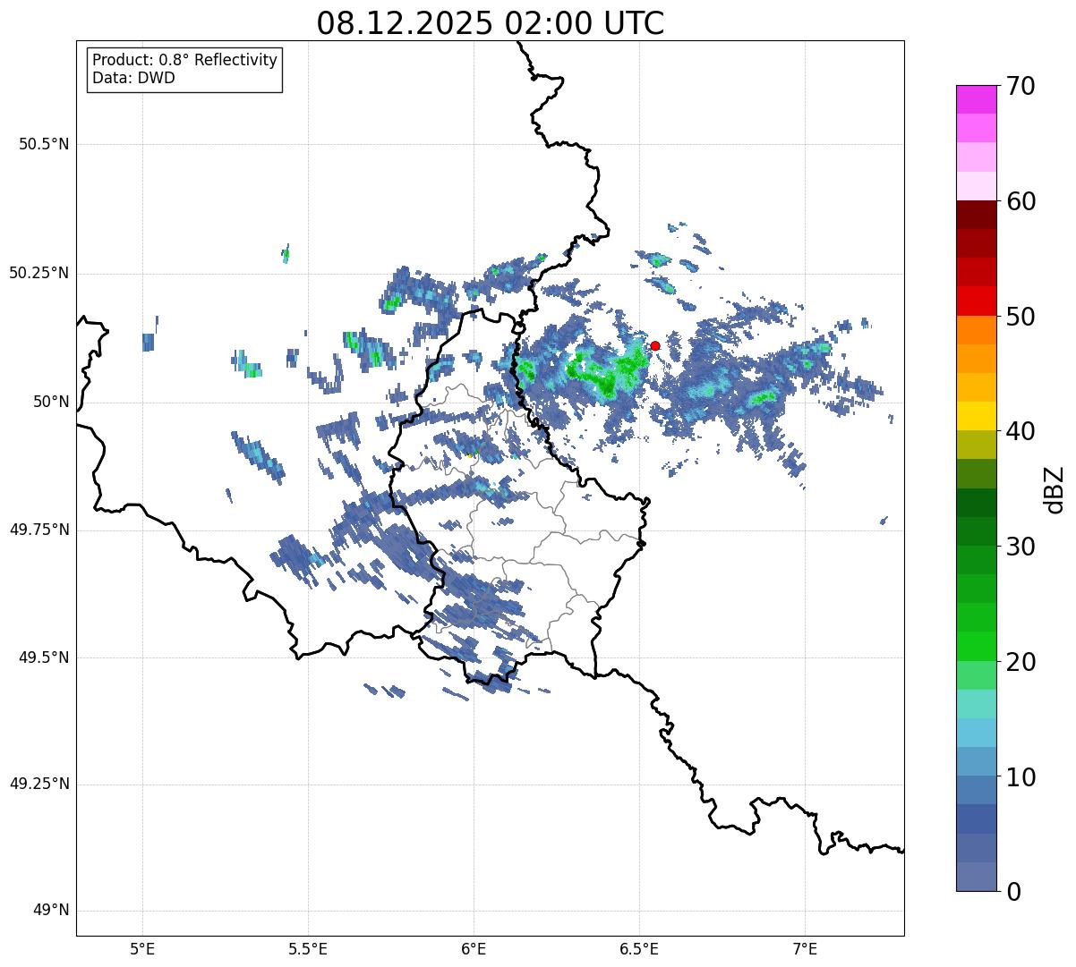
Task: Click the 'Data: DWD' label
Action: tap(133, 78)
